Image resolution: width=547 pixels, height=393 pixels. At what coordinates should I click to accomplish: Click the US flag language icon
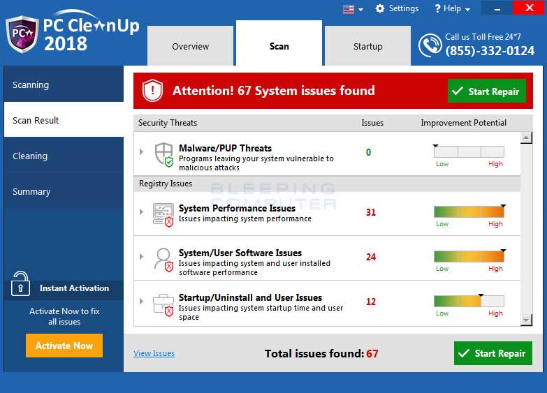coord(348,9)
